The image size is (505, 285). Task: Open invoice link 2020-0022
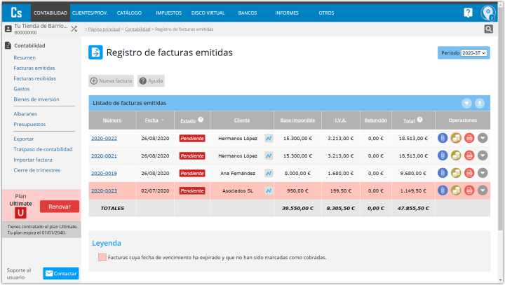(104, 139)
